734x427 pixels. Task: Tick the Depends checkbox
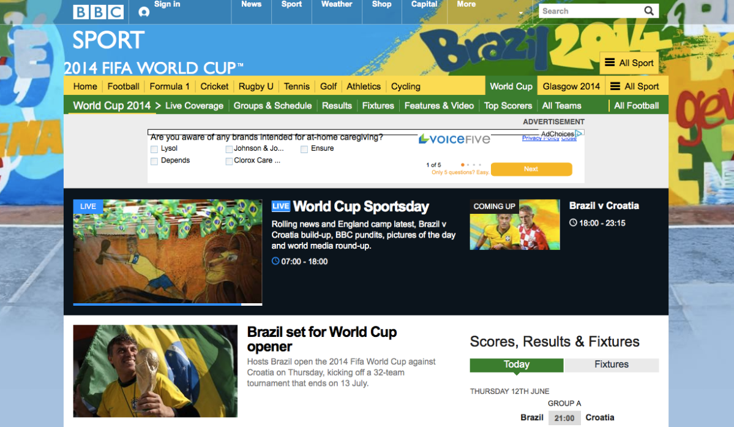[154, 162]
